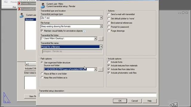The height and width of the screenshot is (107, 191).
Task: Click the Preview ribbon button
Action: click(14, 2)
